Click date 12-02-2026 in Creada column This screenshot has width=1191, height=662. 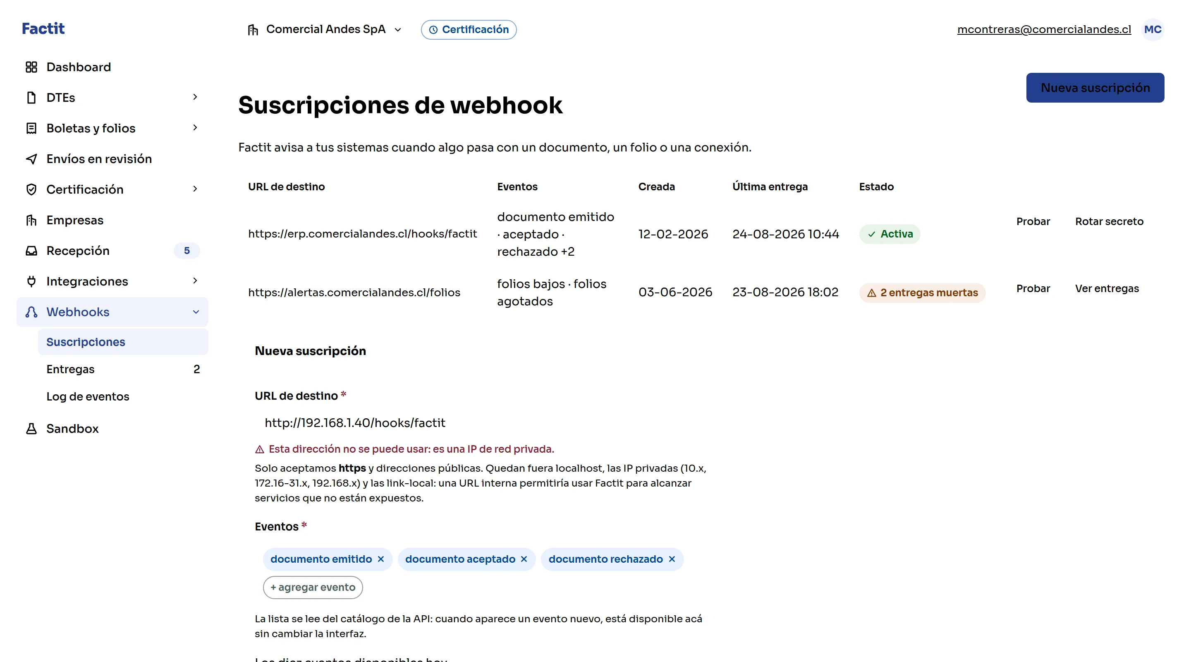tap(673, 234)
